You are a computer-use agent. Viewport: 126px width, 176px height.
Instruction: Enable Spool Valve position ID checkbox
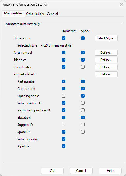point(83,103)
